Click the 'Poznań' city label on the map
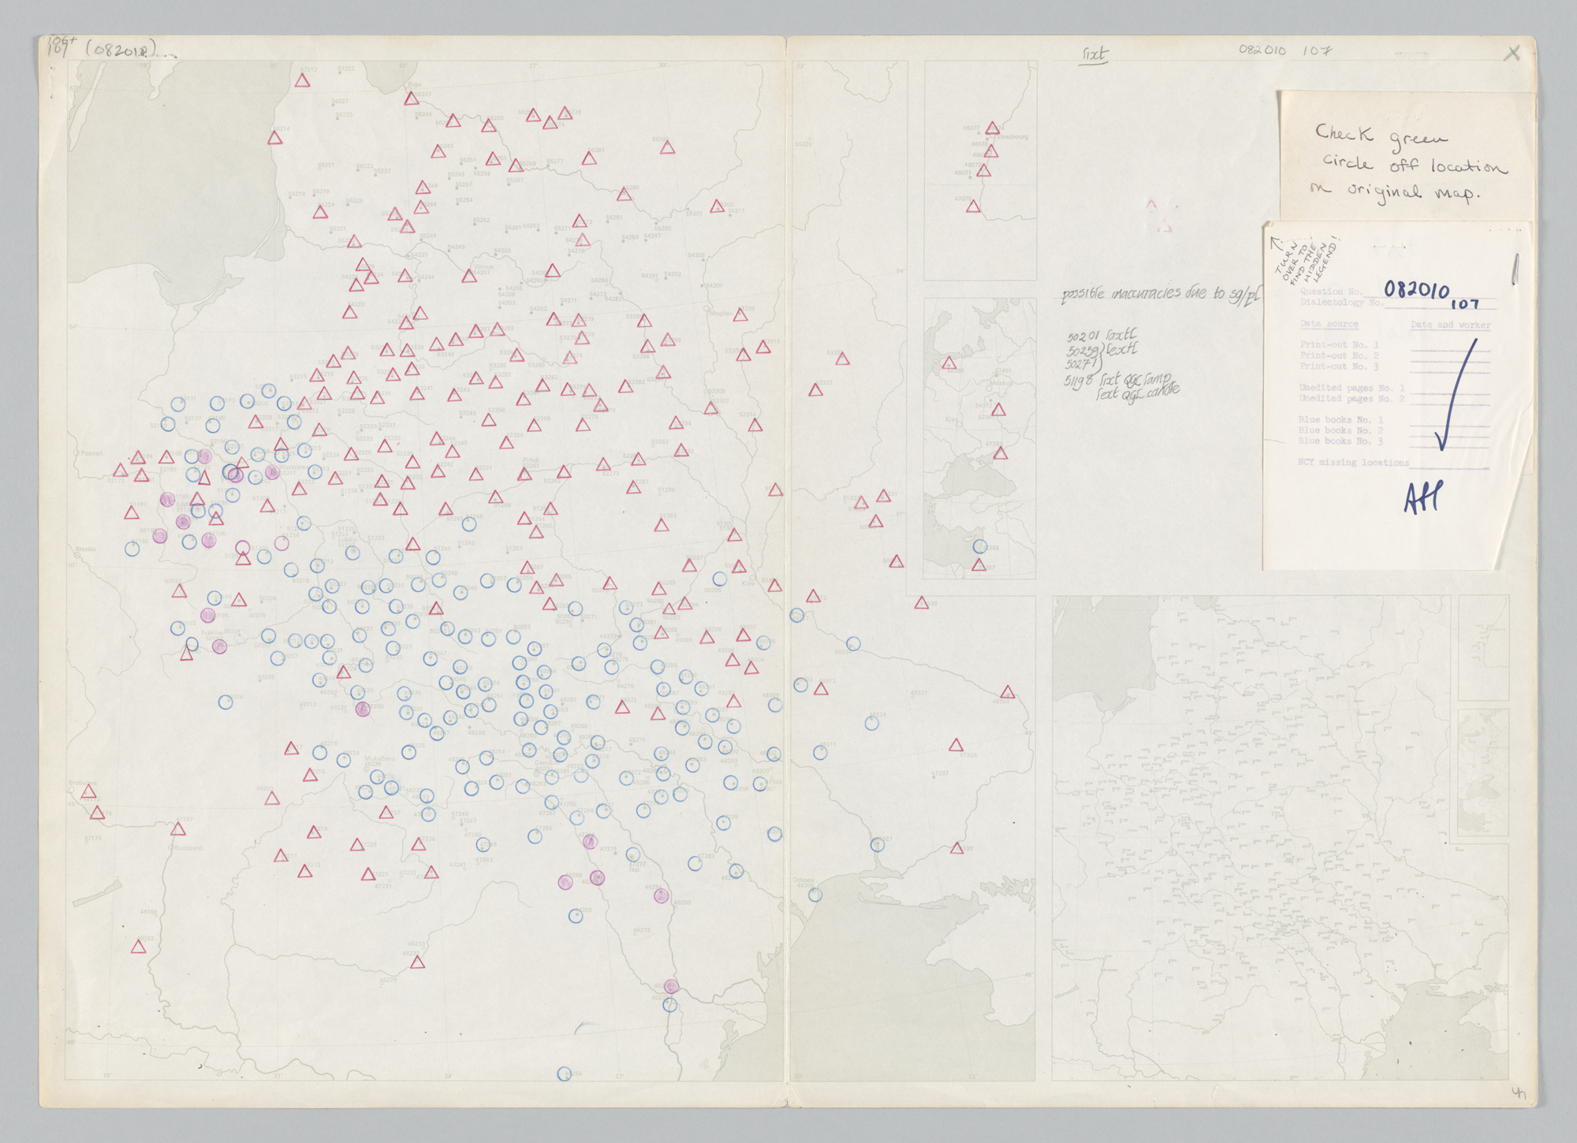Screen dimensions: 1577x1143 pyautogui.click(x=91, y=453)
